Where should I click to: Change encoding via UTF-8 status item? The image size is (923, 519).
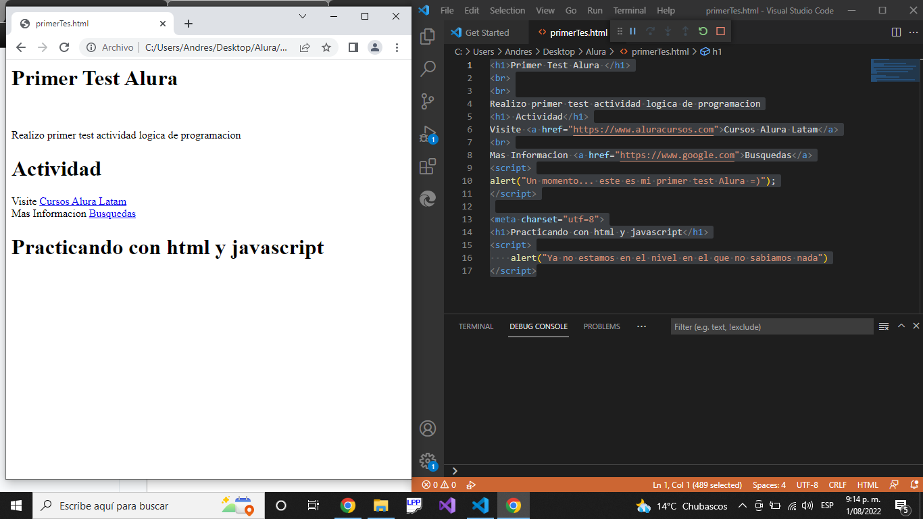[x=807, y=485]
